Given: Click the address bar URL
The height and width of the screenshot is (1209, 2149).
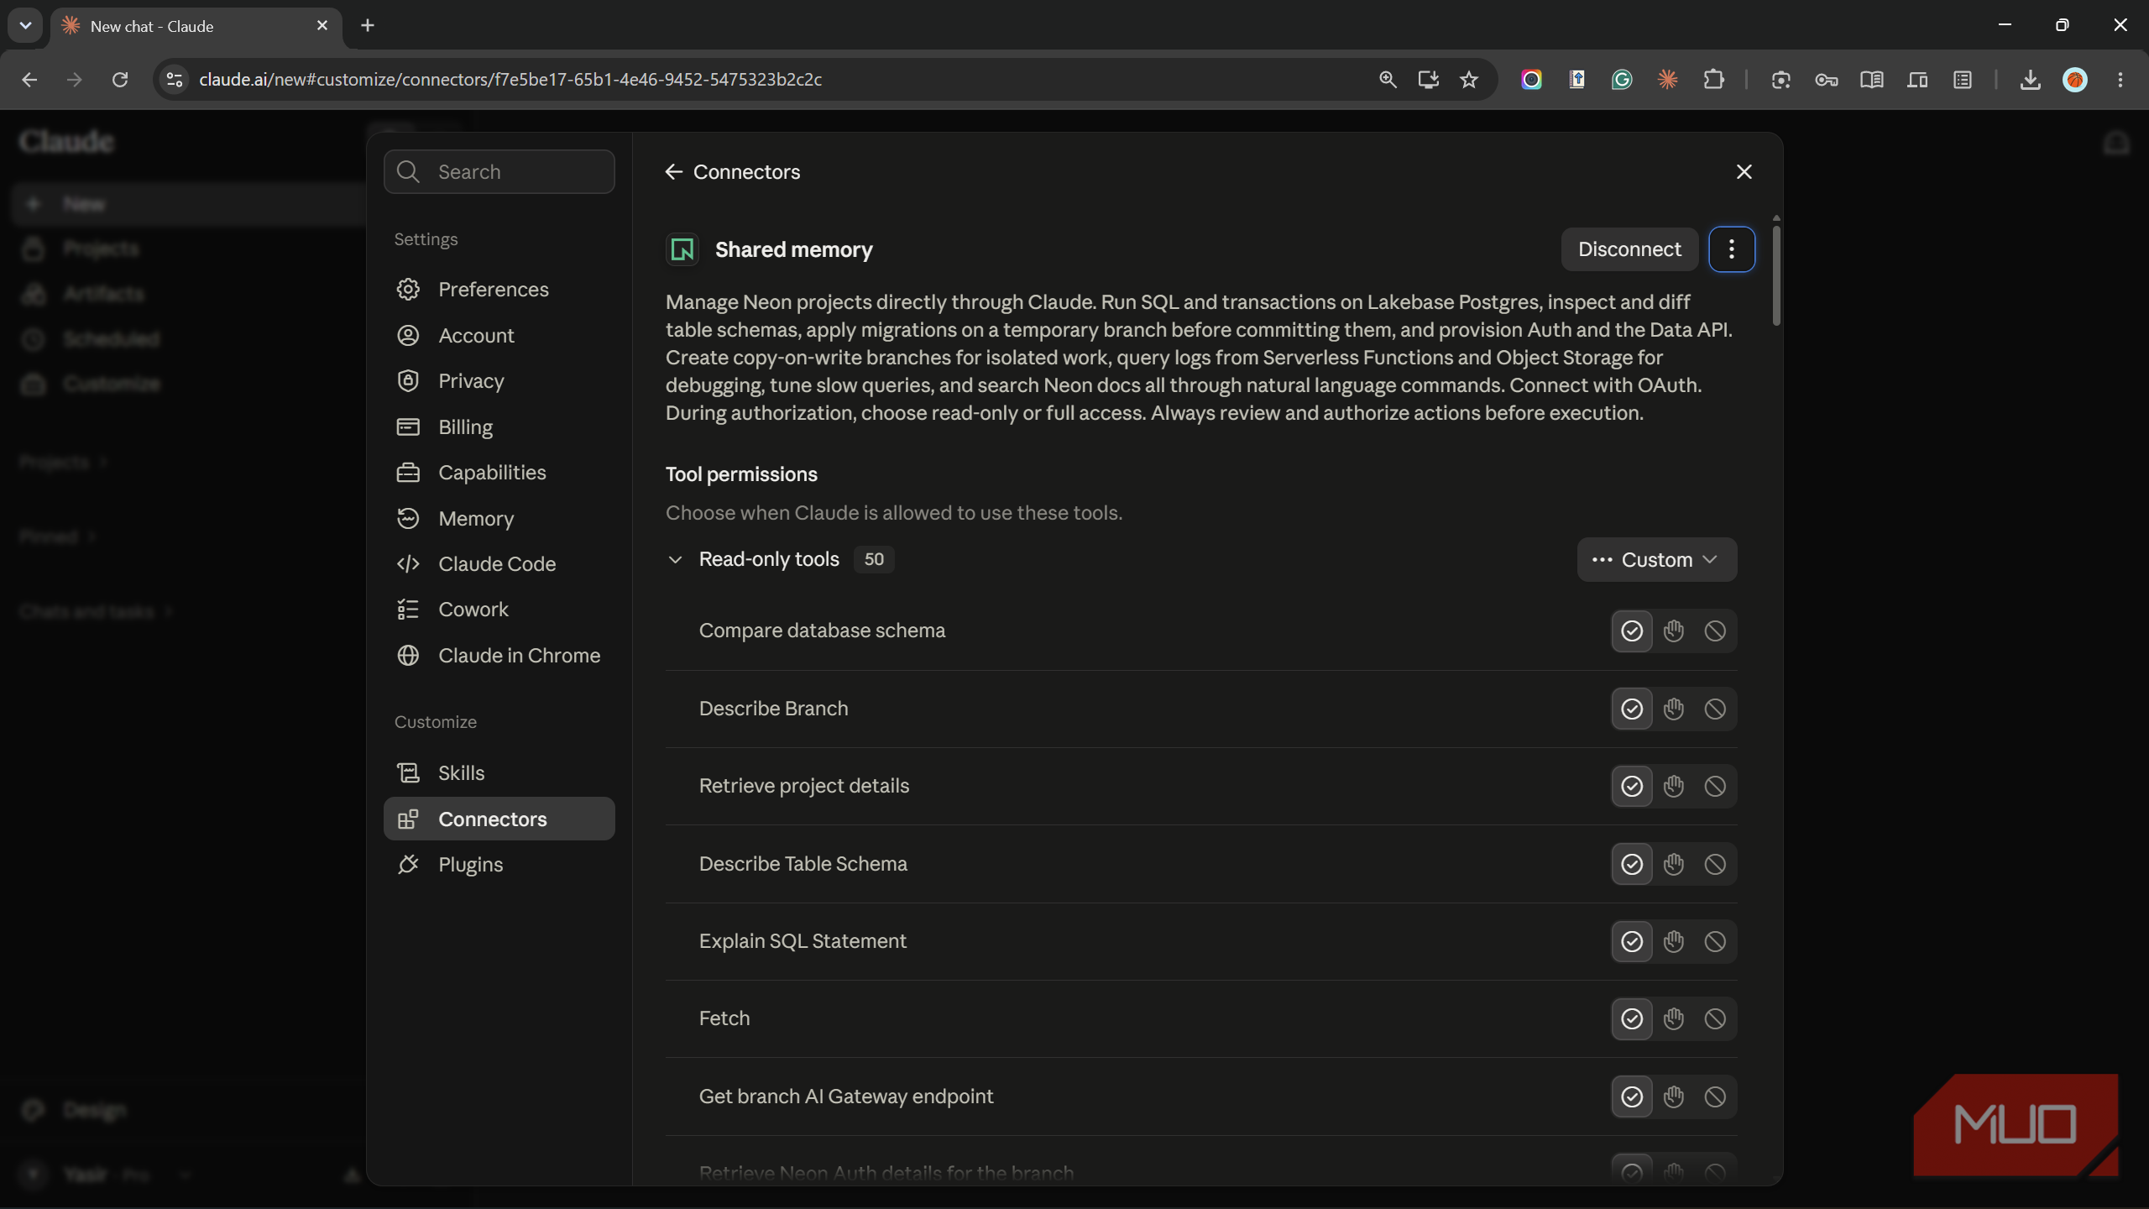Looking at the screenshot, I should [x=510, y=80].
